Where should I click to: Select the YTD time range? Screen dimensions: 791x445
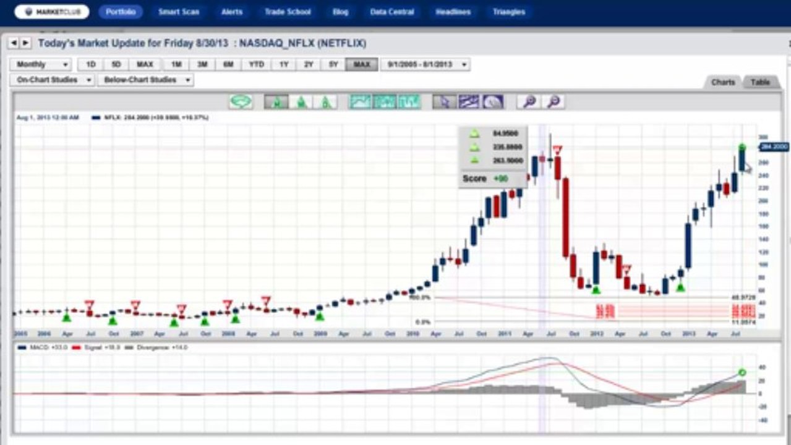pos(256,64)
